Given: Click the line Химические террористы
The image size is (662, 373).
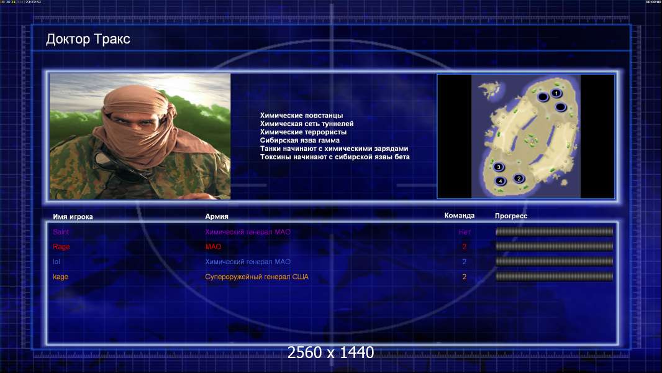Looking at the screenshot, I should 303,132.
